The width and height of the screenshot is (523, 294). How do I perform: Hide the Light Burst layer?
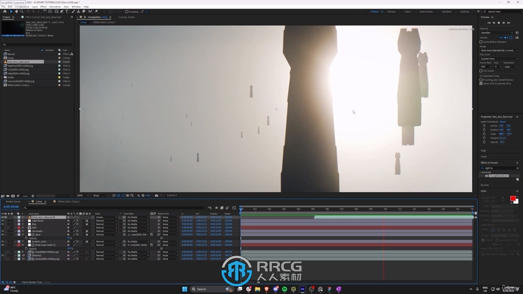(2, 221)
